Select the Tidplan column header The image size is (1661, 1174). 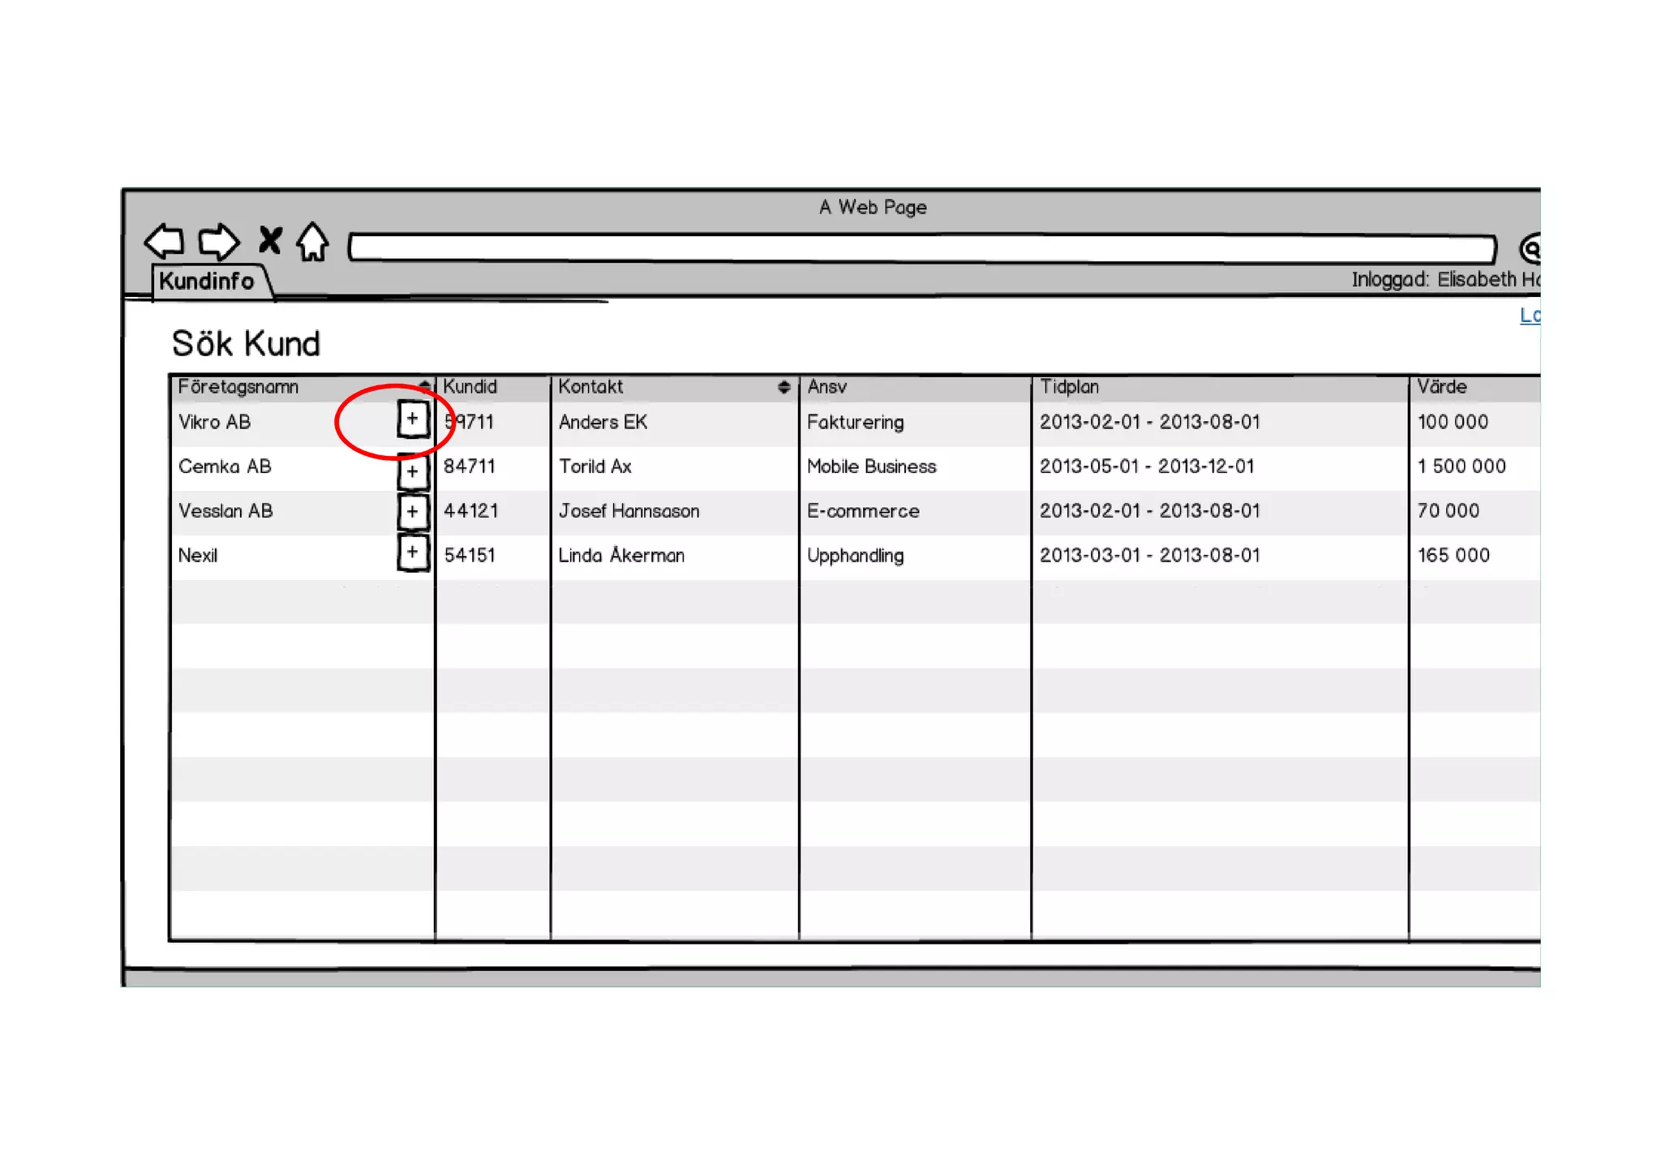[x=1069, y=387]
